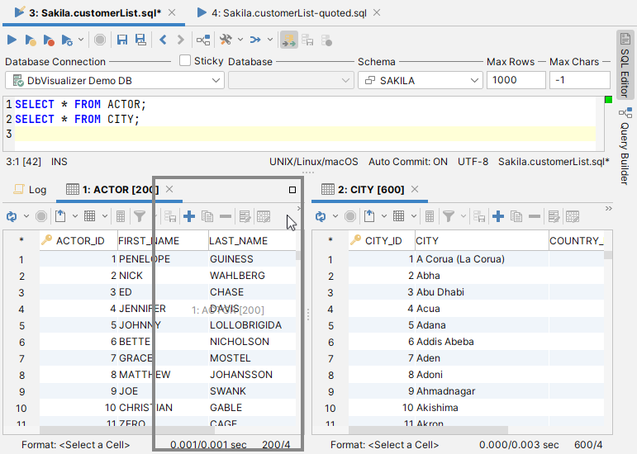Image resolution: width=637 pixels, height=454 pixels.
Task: Click the CITY_ID column header
Action: [383, 241]
